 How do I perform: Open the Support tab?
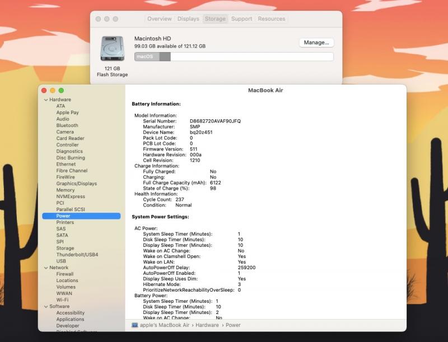pyautogui.click(x=242, y=19)
